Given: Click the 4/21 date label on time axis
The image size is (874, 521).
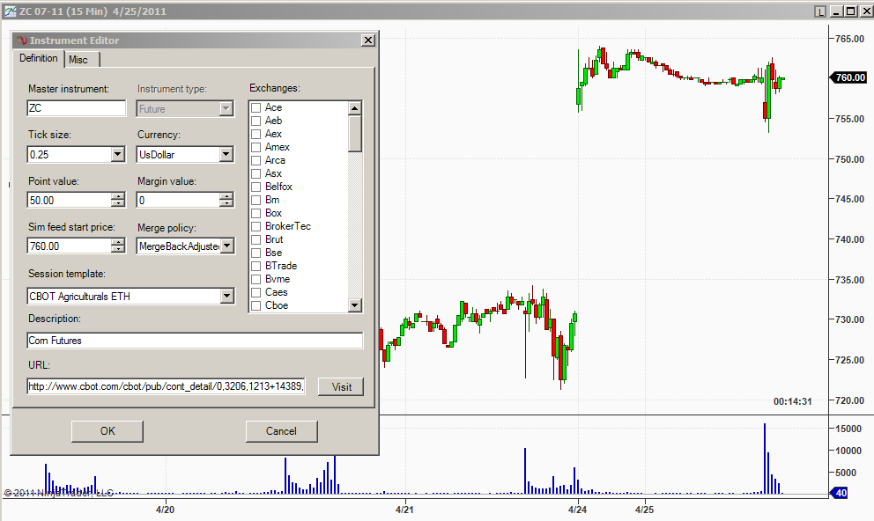Looking at the screenshot, I should [x=404, y=510].
